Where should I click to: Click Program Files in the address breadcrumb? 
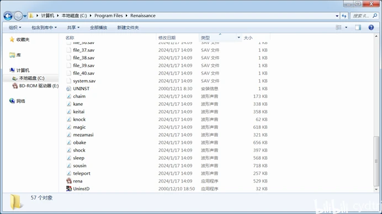tap(109, 15)
